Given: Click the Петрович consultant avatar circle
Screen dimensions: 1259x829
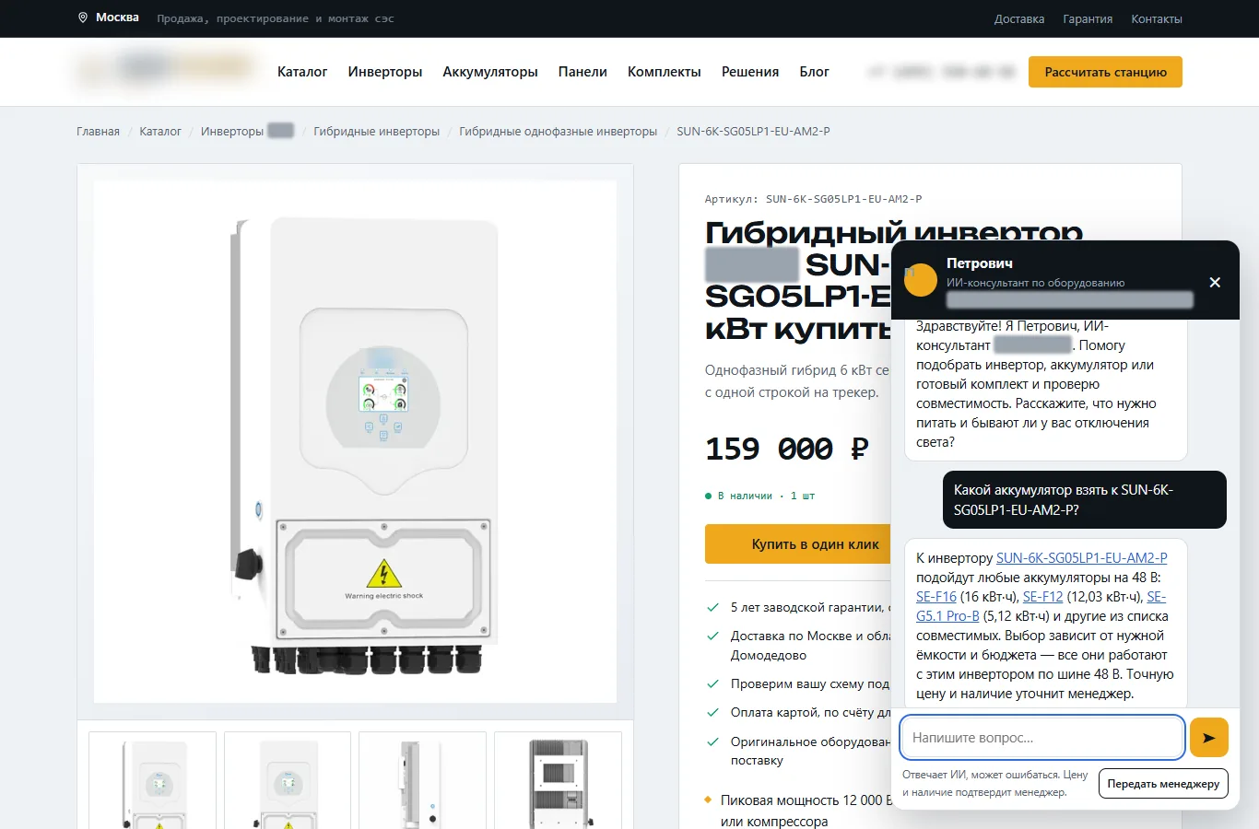Looking at the screenshot, I should pos(920,279).
